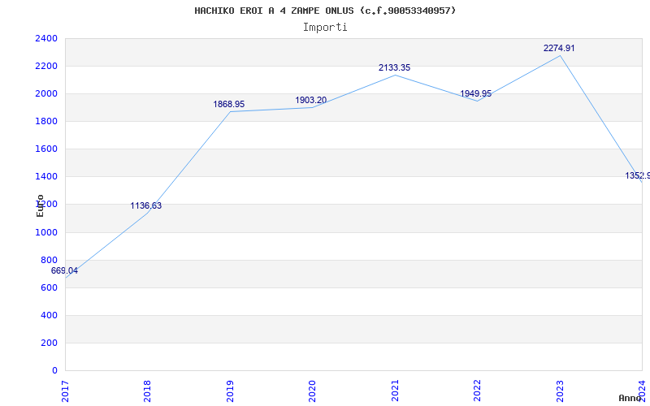Select the 669.04 data label

coord(64,271)
